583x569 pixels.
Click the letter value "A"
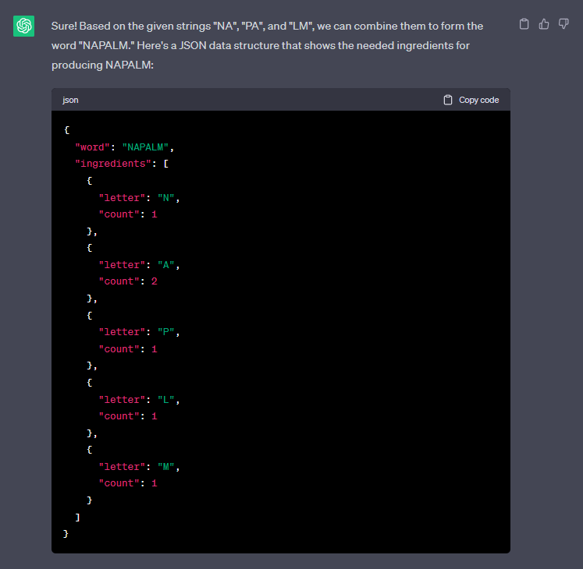165,265
